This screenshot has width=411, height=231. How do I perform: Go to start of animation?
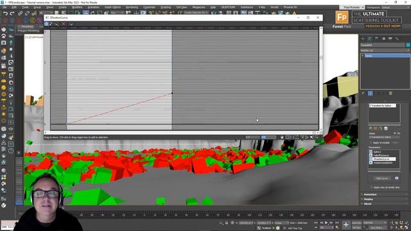[316, 223]
